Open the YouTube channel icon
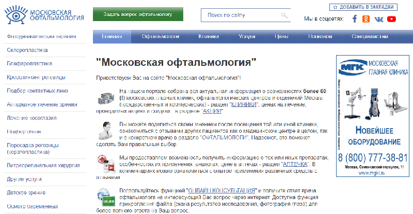 (x=391, y=19)
